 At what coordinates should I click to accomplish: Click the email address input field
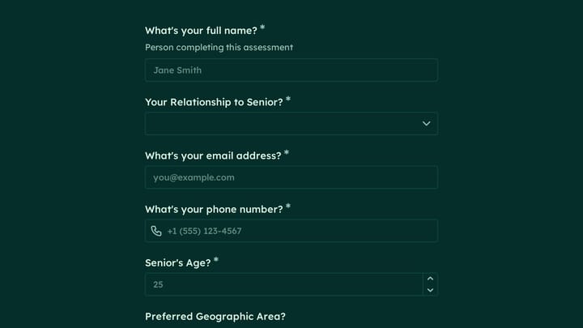pos(291,177)
